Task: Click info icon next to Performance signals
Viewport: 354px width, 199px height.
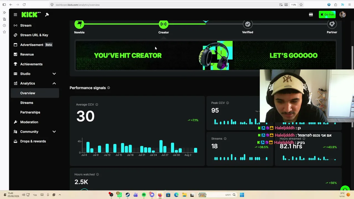Action: [x=108, y=88]
